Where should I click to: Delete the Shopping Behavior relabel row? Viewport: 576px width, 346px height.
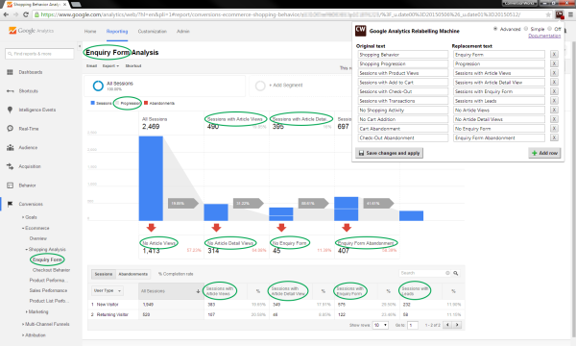(554, 55)
